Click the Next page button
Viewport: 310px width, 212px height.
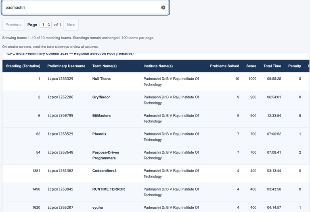pyautogui.click(x=71, y=25)
